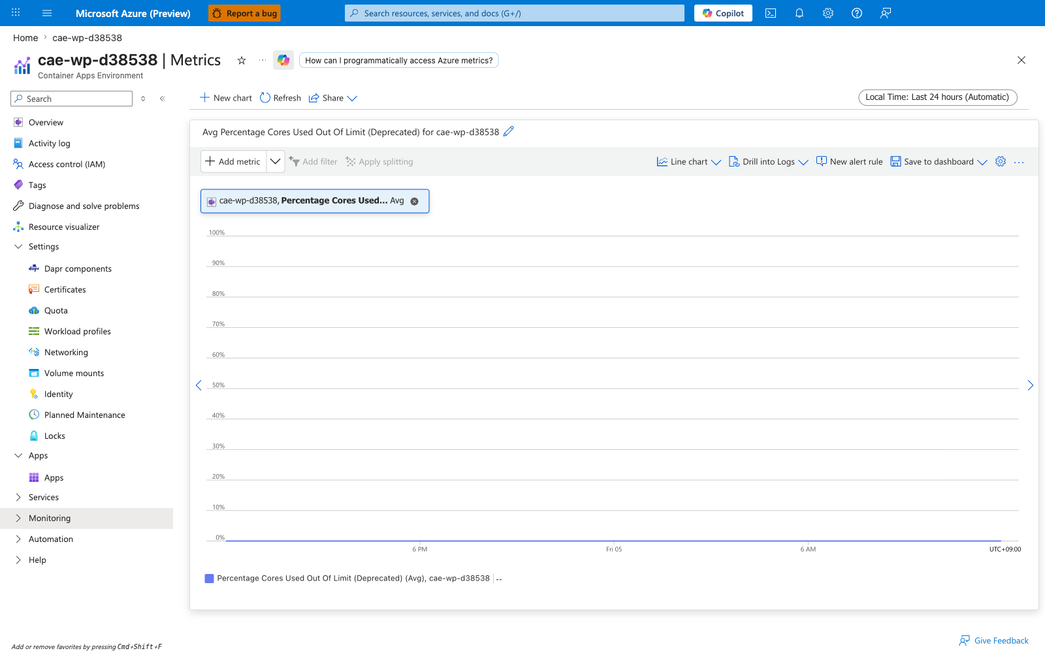The height and width of the screenshot is (653, 1045).
Task: Open Activity log in the sidebar
Action: (49, 143)
